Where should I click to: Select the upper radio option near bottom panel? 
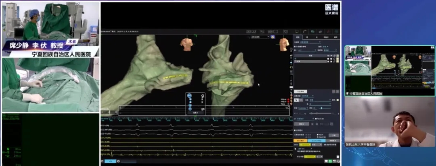[319, 135]
